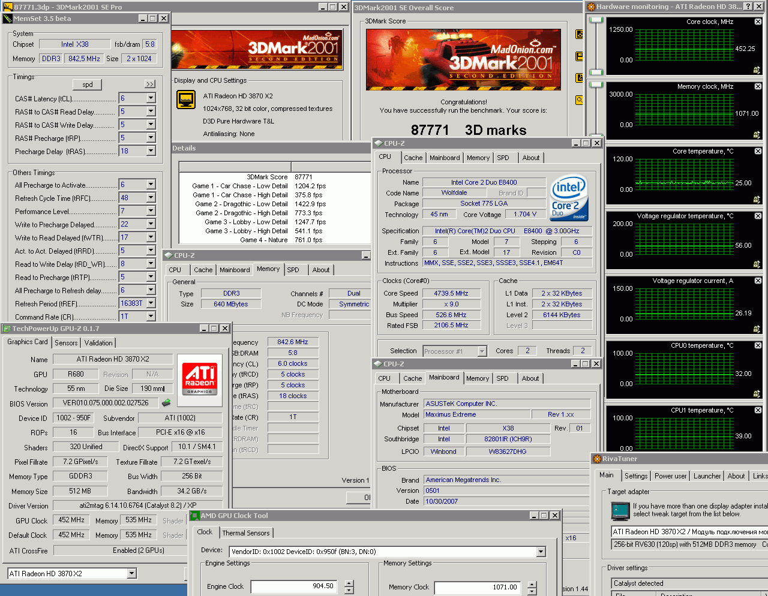Click the lock icon on CPU0 temperature graph
768x596 pixels.
point(757,393)
